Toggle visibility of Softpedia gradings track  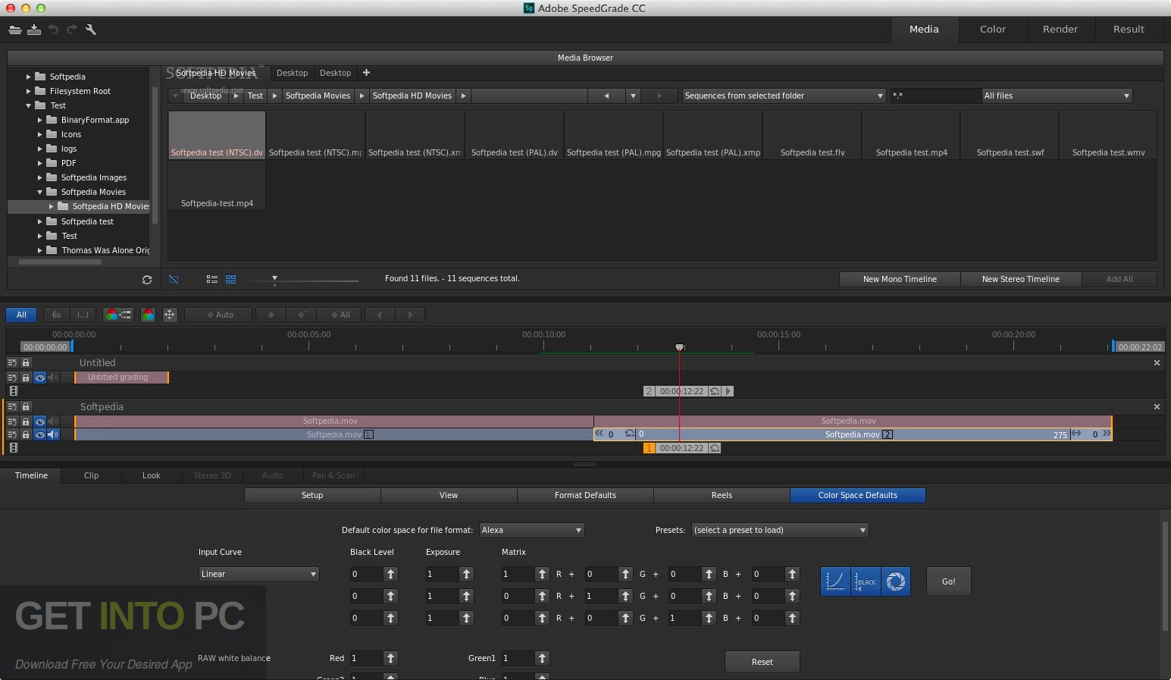pyautogui.click(x=39, y=421)
